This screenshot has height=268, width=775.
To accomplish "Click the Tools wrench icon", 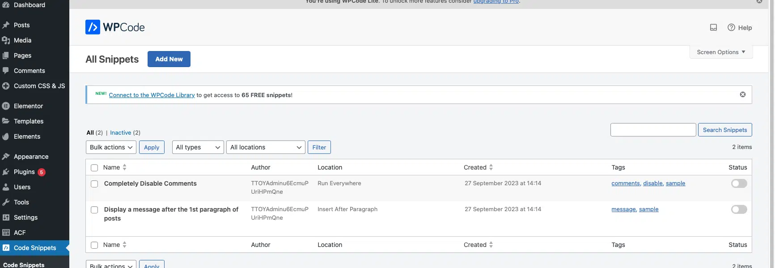I will pyautogui.click(x=6, y=202).
